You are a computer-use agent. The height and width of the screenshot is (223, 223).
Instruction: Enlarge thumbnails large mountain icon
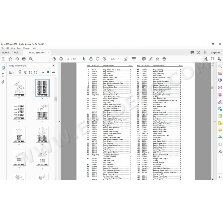click(x=53, y=72)
